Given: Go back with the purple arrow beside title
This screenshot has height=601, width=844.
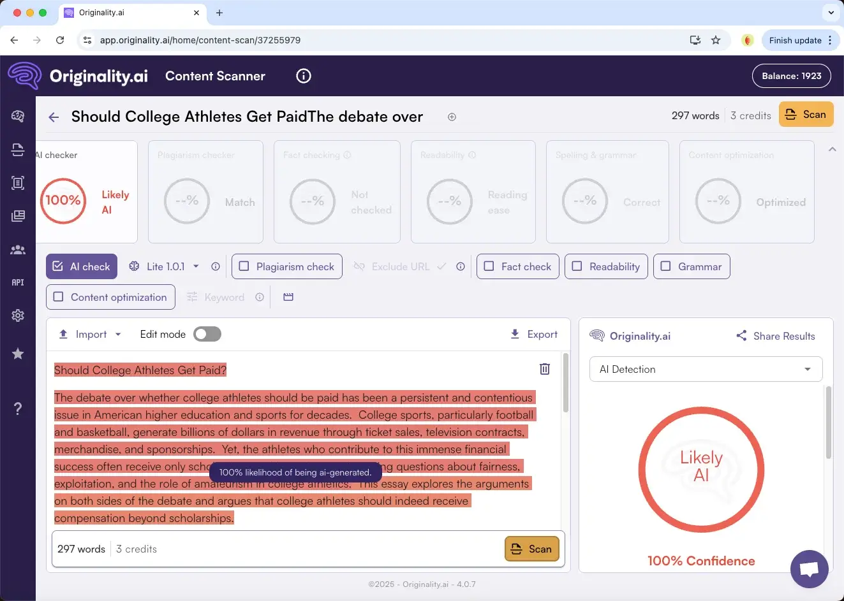Looking at the screenshot, I should pos(54,117).
